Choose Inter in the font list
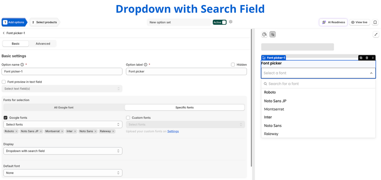 (x=318, y=117)
